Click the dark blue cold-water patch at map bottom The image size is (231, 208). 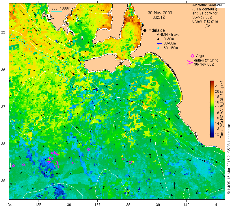click(59, 190)
